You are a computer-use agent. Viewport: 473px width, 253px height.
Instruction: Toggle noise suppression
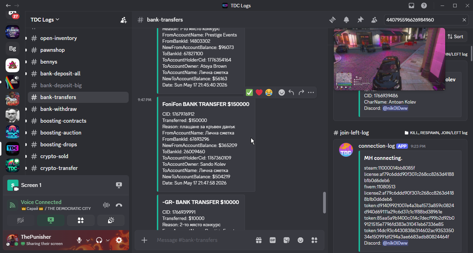[x=106, y=205]
